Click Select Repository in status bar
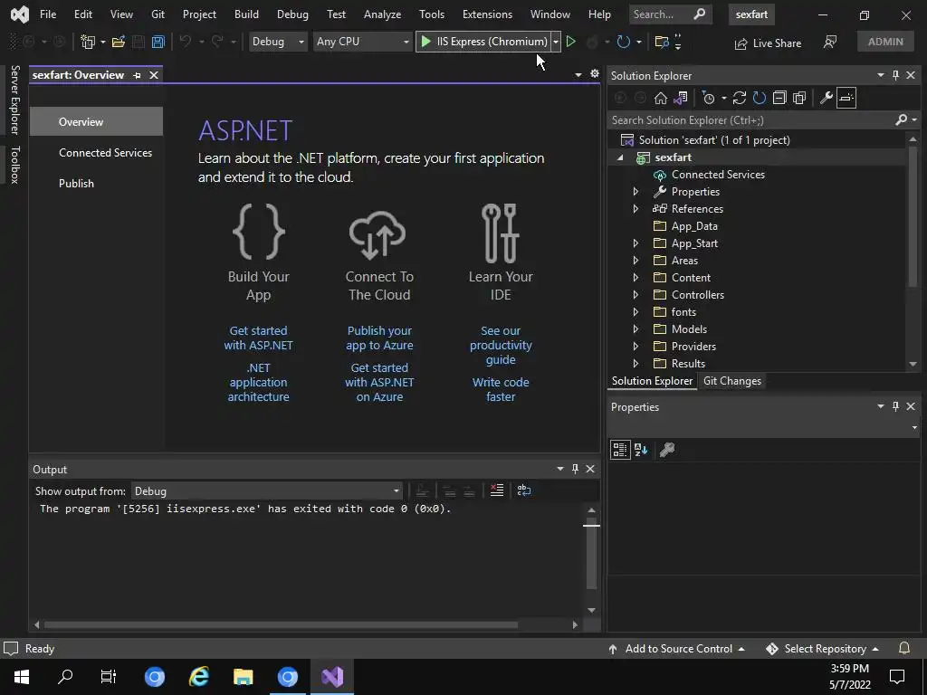Viewport: 927px width, 695px height. [x=822, y=648]
